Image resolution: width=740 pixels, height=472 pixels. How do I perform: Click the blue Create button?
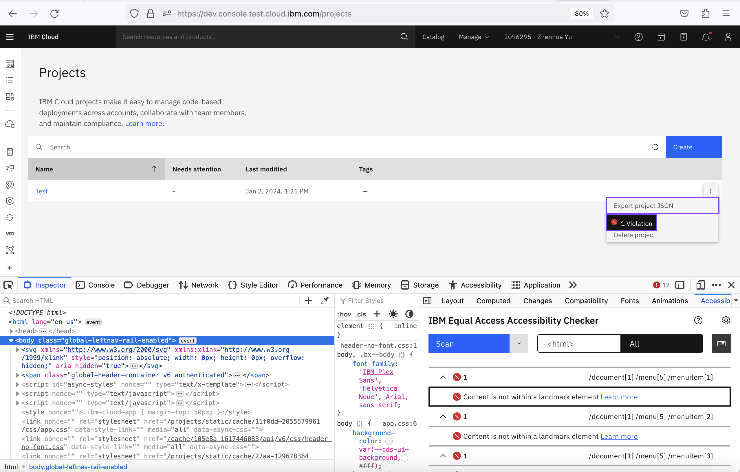tap(694, 147)
